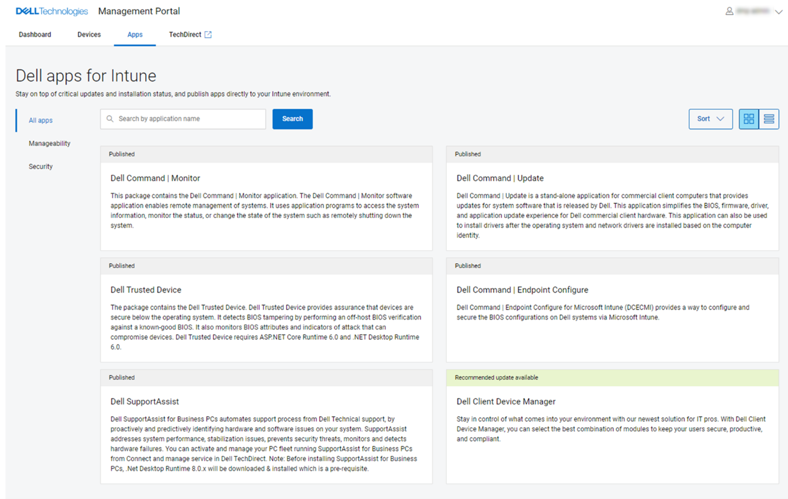The height and width of the screenshot is (499, 788).
Task: Click Published status above Dell Trusted Device
Action: pyautogui.click(x=122, y=266)
